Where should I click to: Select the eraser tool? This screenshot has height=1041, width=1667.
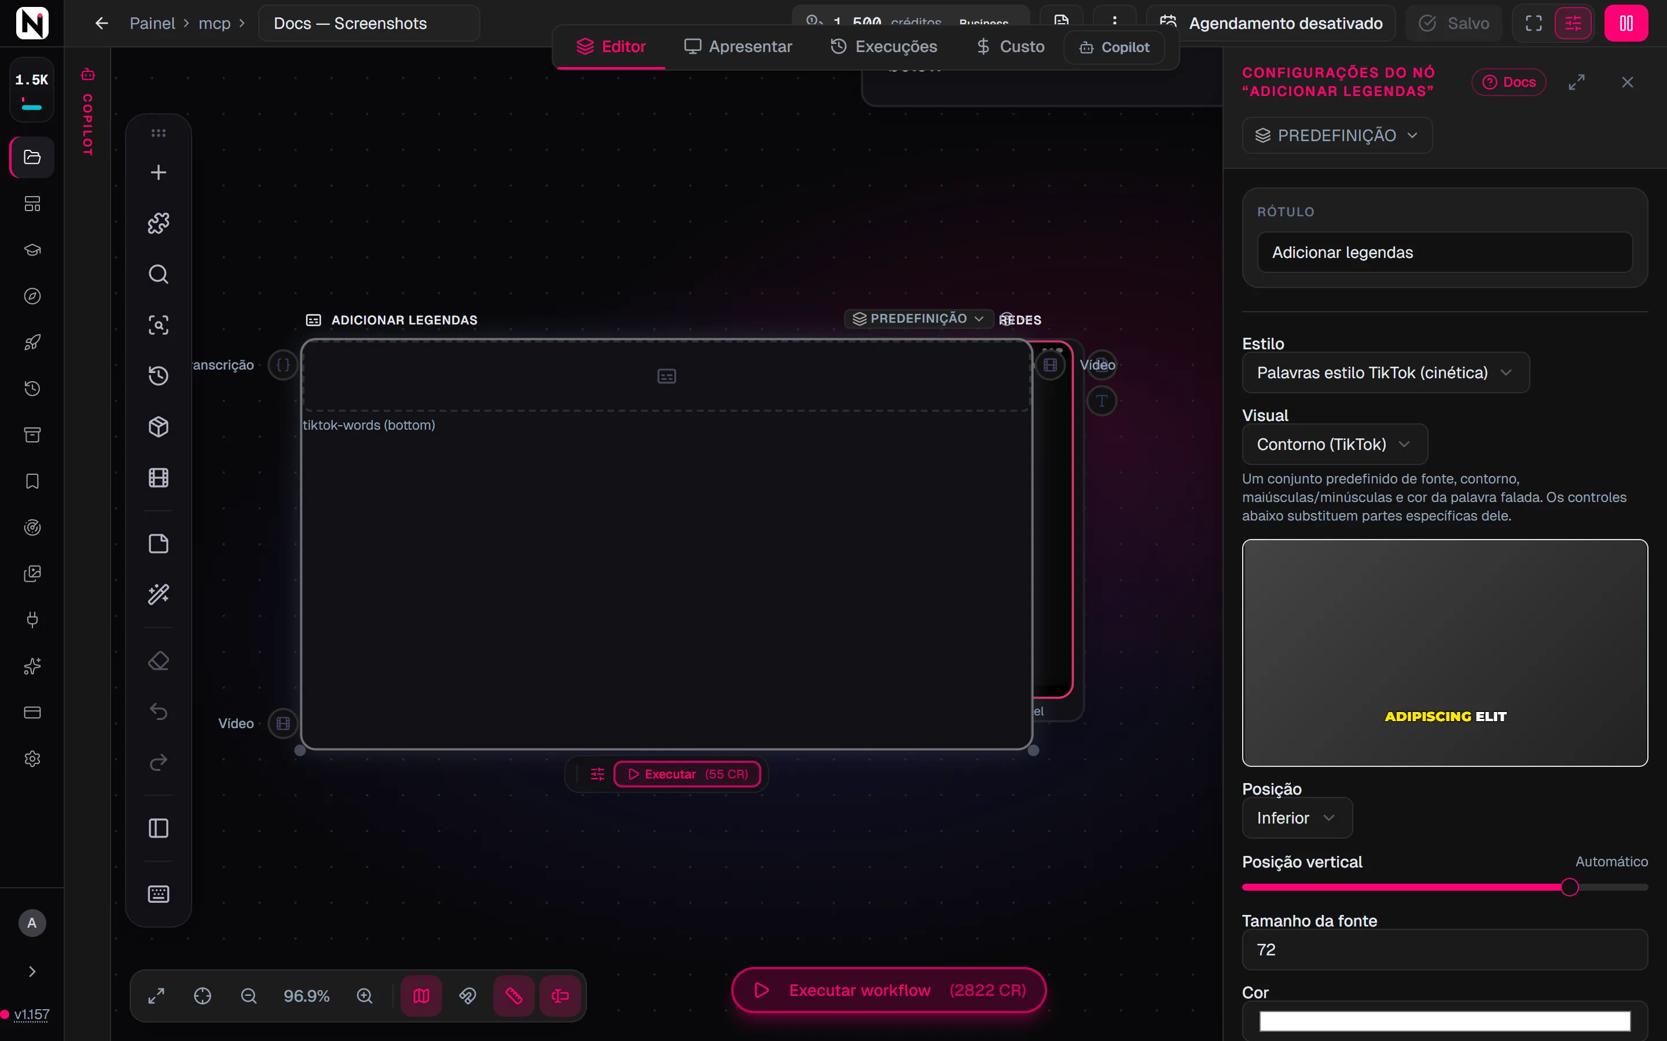click(159, 661)
